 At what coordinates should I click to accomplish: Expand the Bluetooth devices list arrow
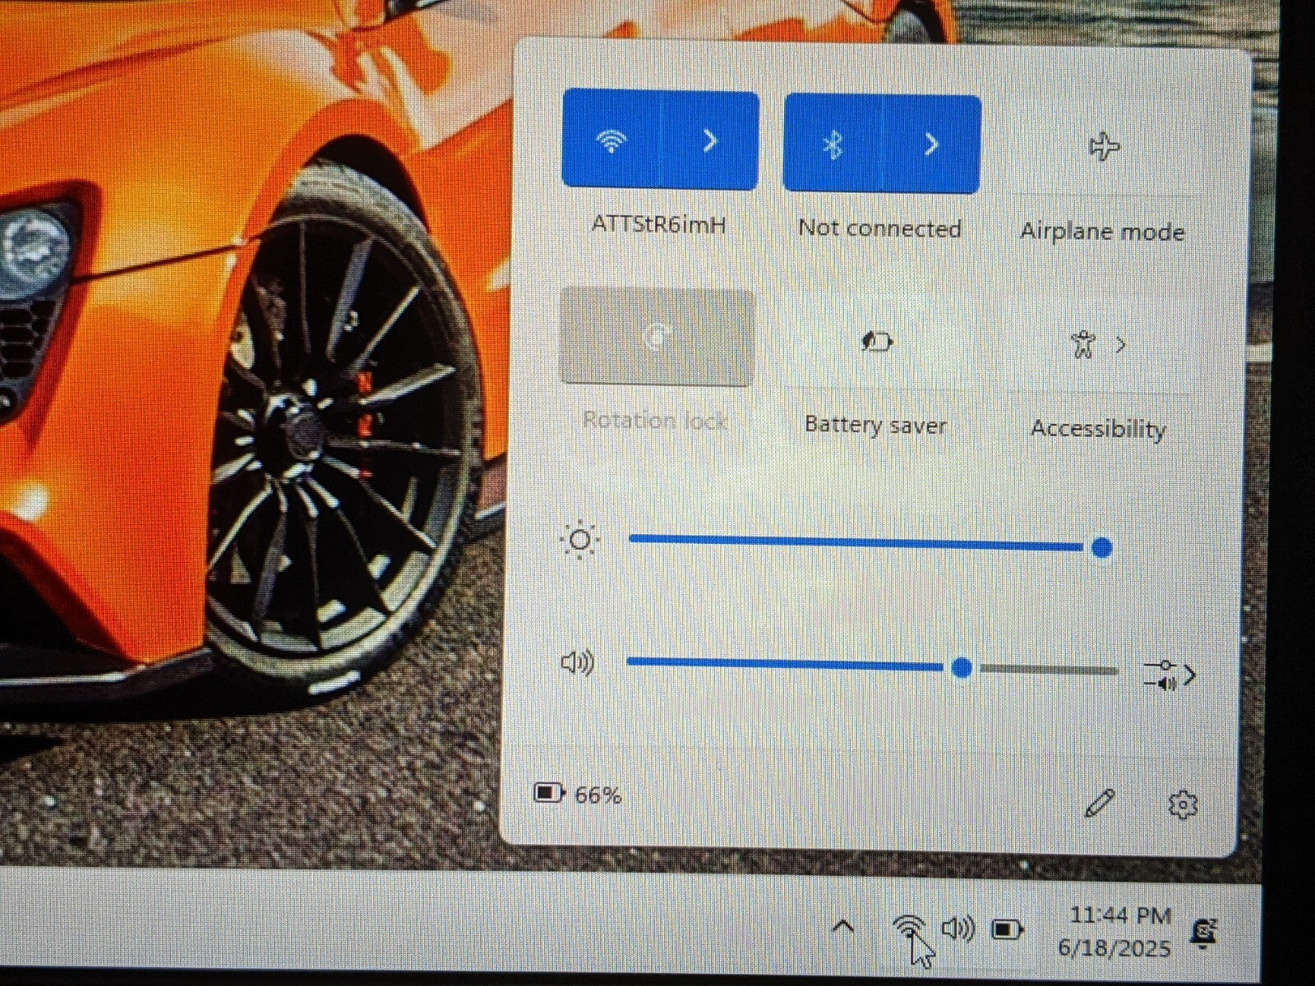pyautogui.click(x=931, y=145)
